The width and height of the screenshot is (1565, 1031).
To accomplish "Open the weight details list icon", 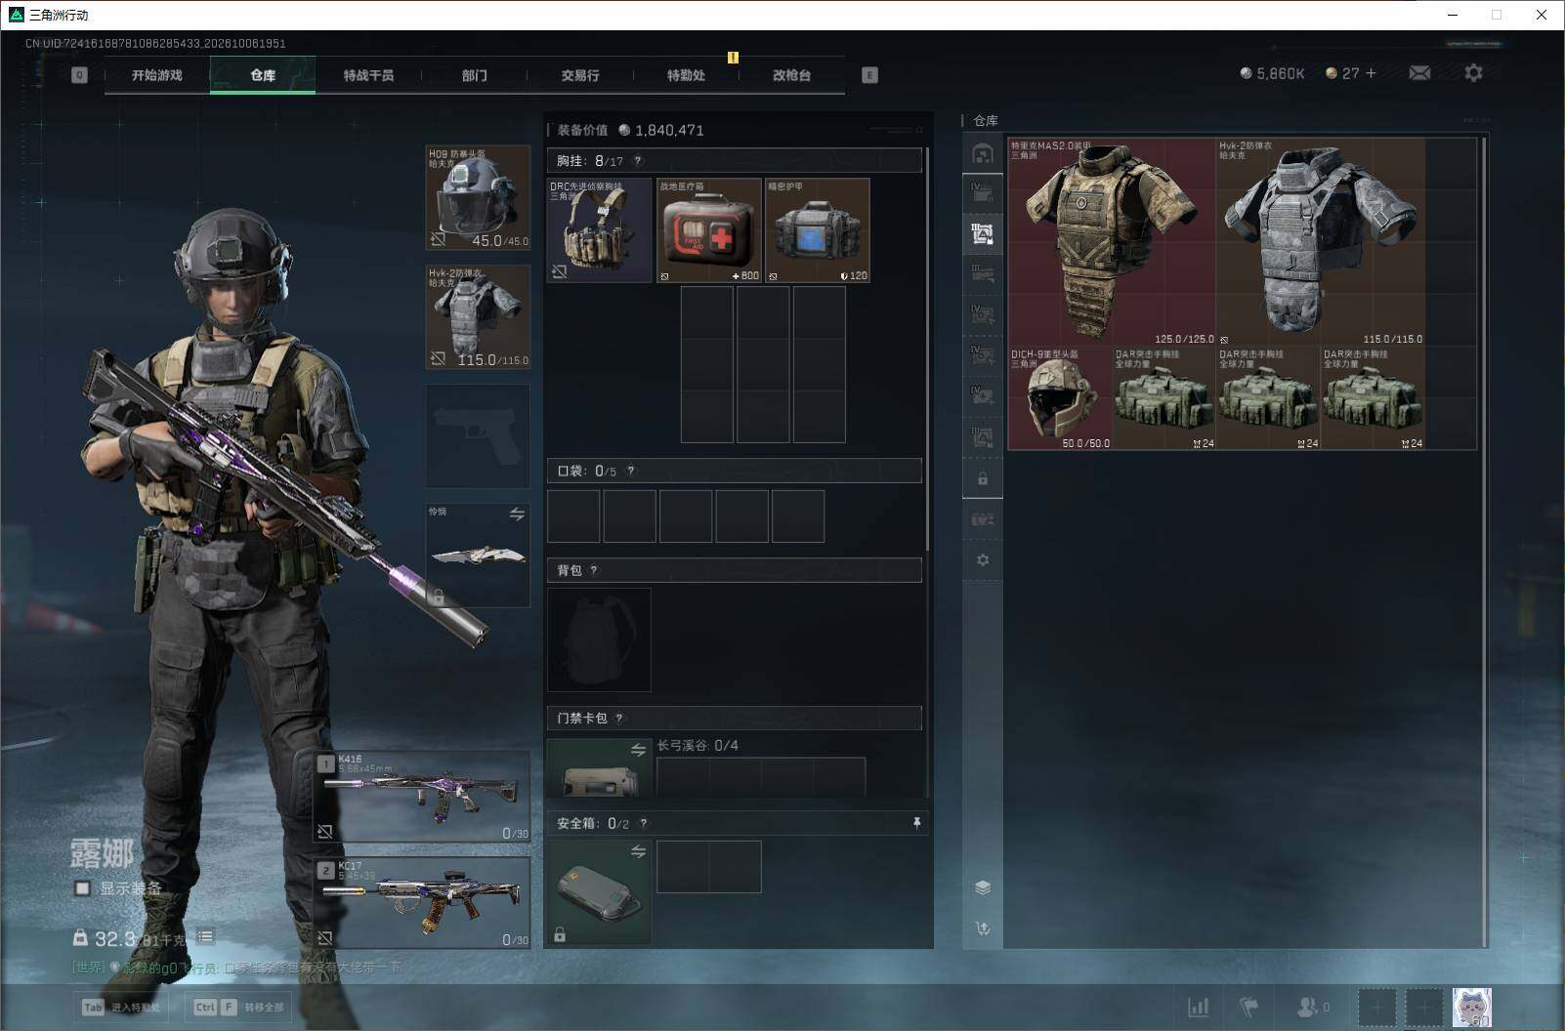I will (205, 936).
